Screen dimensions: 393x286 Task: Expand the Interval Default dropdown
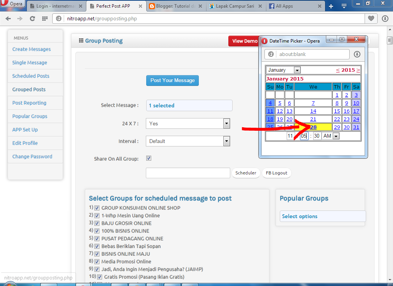click(188, 141)
